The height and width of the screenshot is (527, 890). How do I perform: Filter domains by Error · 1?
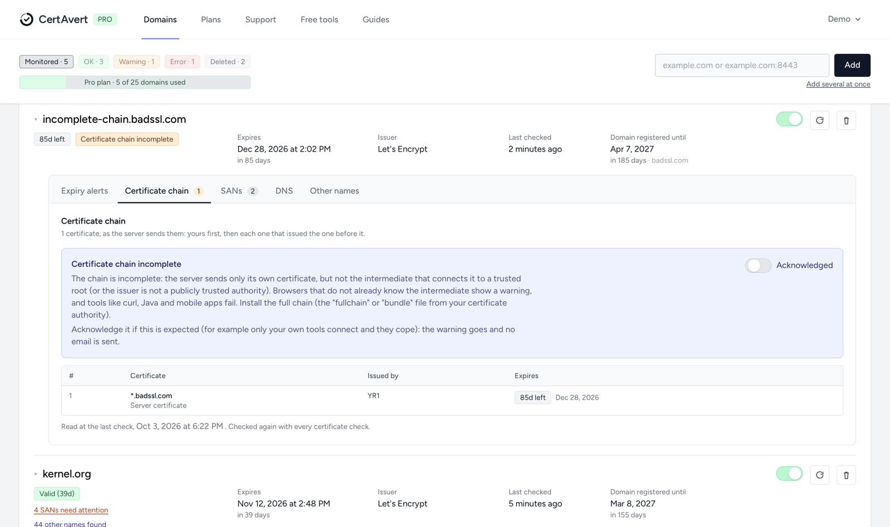pyautogui.click(x=182, y=62)
